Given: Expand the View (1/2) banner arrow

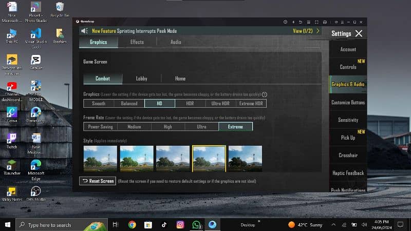Looking at the screenshot, I should tap(318, 31).
